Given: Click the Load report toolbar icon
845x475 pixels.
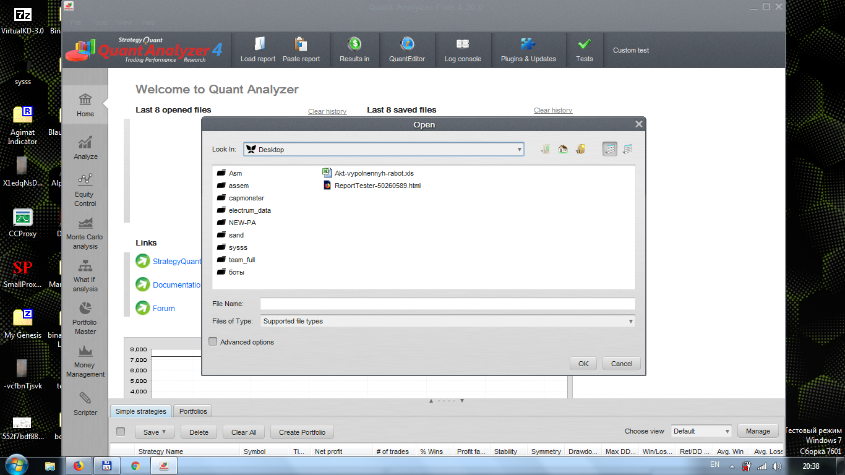Looking at the screenshot, I should tap(258, 49).
